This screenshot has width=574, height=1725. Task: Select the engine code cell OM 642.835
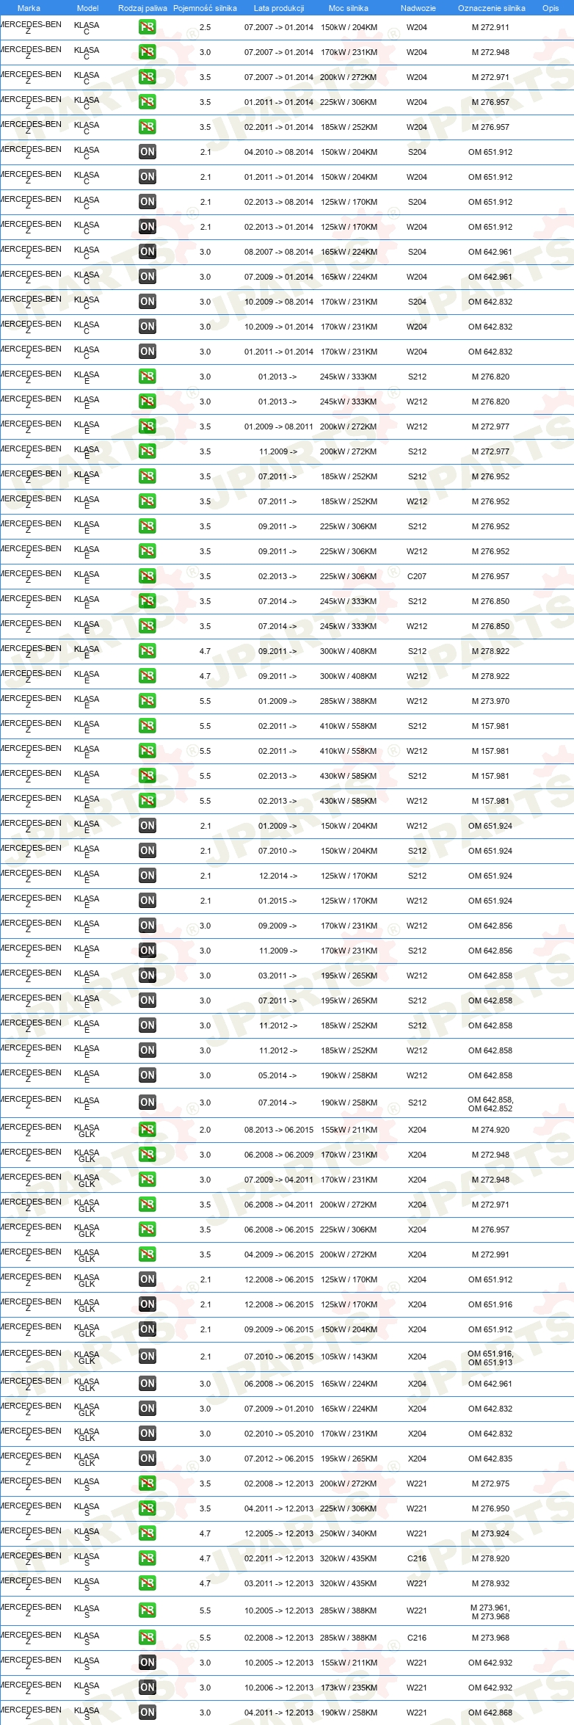pyautogui.click(x=490, y=1459)
